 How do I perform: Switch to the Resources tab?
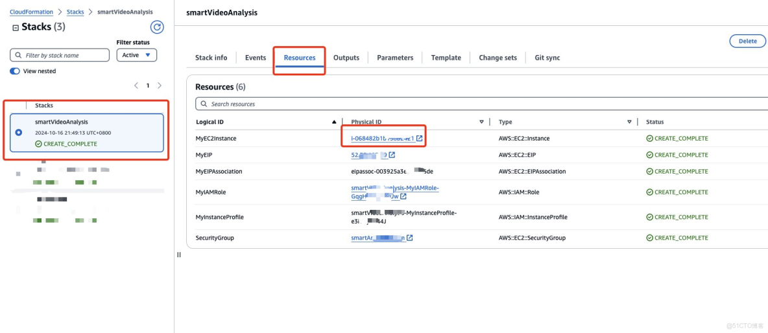click(300, 58)
